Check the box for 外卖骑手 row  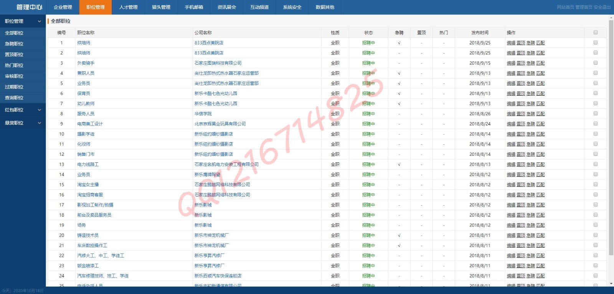coord(596,63)
